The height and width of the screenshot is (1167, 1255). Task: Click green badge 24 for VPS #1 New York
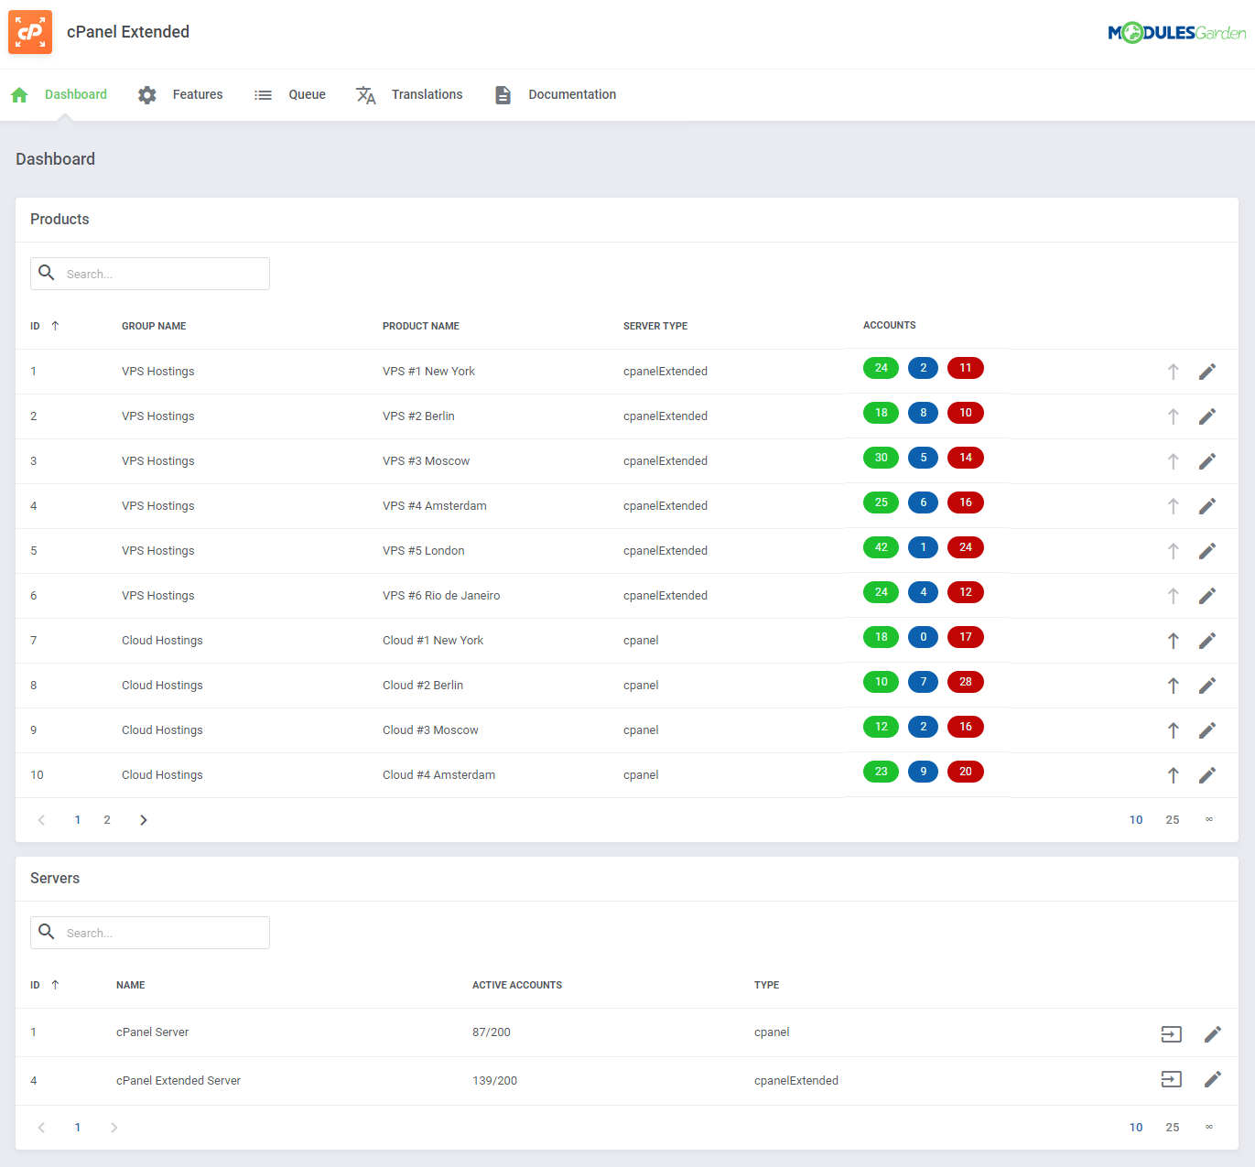tap(881, 368)
